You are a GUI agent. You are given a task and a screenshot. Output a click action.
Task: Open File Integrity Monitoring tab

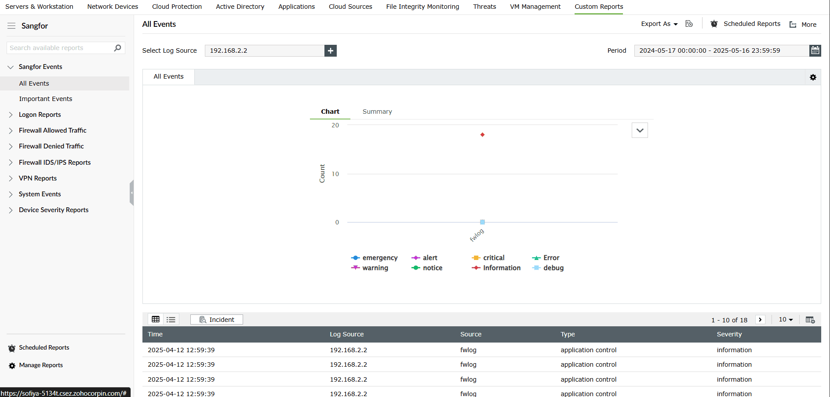pos(422,7)
